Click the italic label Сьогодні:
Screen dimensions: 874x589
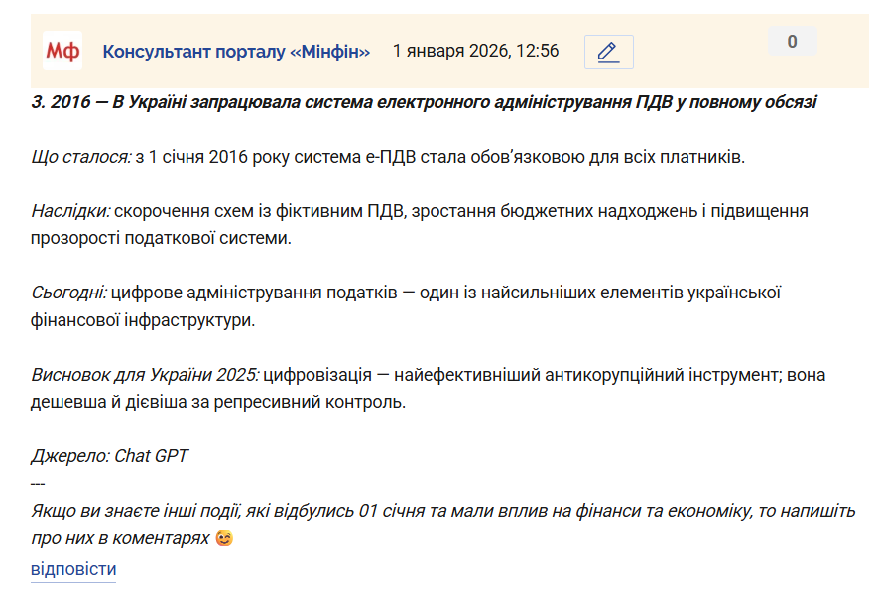[x=68, y=293]
